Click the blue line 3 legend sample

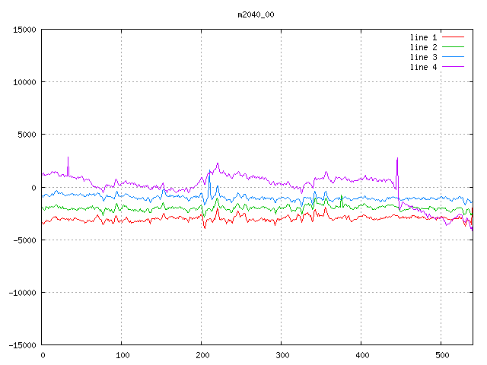point(453,57)
